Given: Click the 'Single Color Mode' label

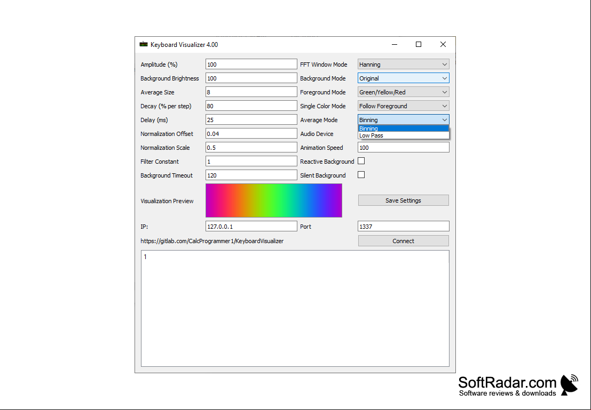Looking at the screenshot, I should click(x=323, y=106).
